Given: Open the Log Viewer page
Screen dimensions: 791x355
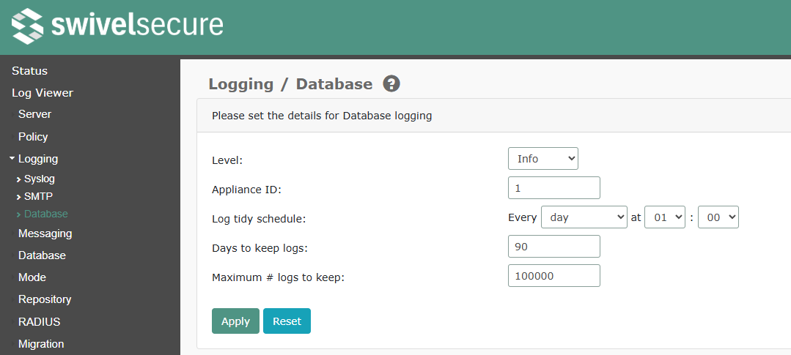Looking at the screenshot, I should pyautogui.click(x=43, y=93).
